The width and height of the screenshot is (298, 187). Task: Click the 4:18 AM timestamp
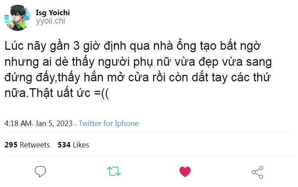(18, 123)
